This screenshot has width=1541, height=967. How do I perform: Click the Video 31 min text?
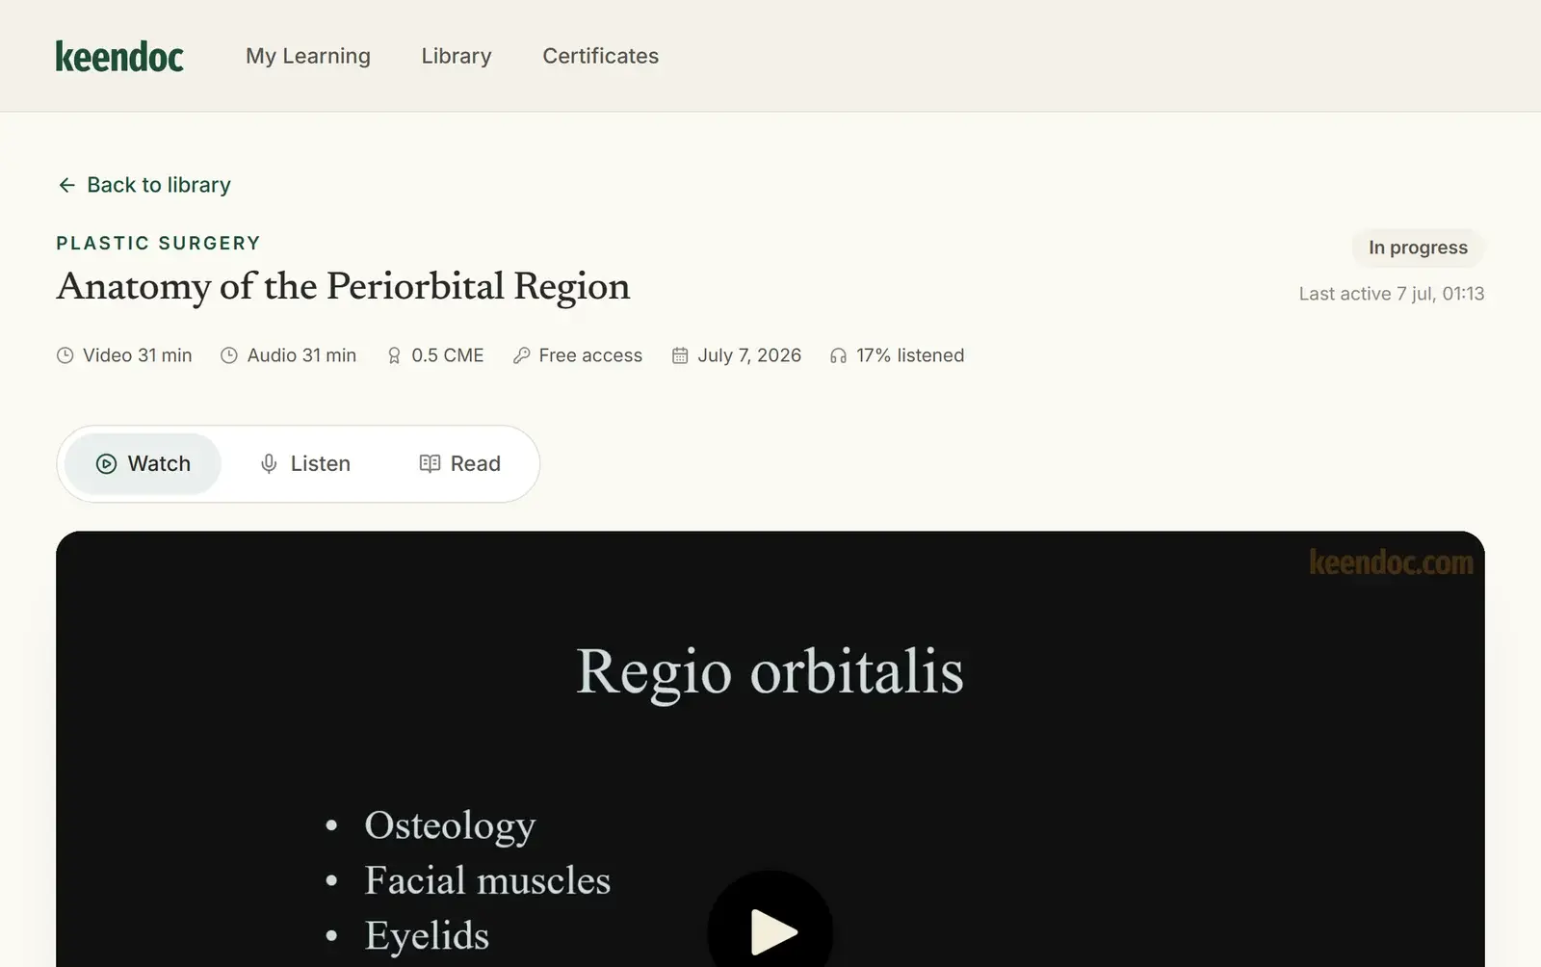pyautogui.click(x=138, y=355)
